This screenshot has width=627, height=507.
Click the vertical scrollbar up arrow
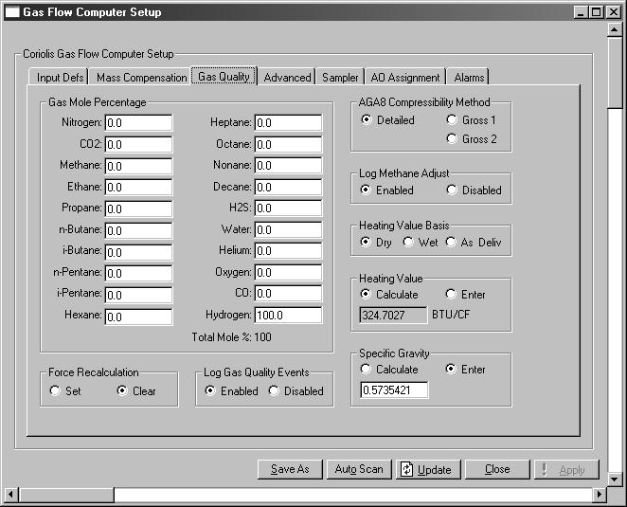tap(614, 29)
